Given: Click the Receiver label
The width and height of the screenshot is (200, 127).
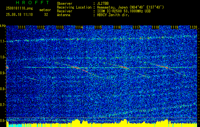Looking at the screenshot, I should click(x=65, y=11).
